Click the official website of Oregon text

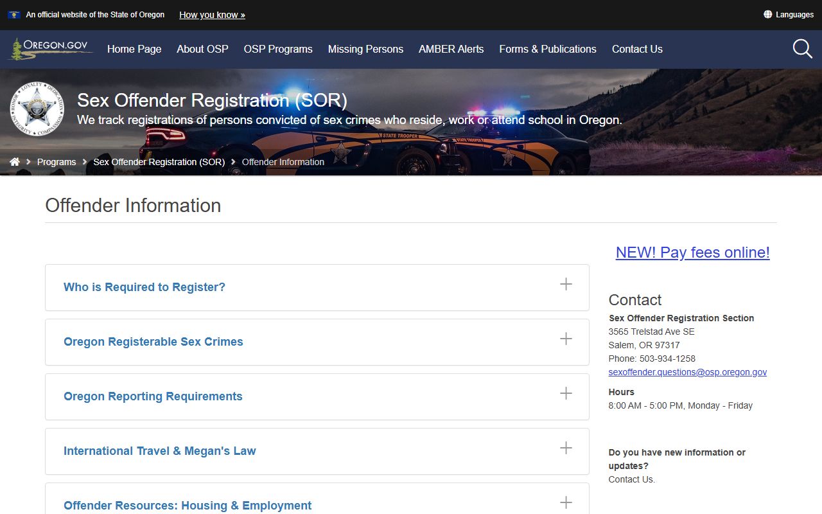click(95, 14)
